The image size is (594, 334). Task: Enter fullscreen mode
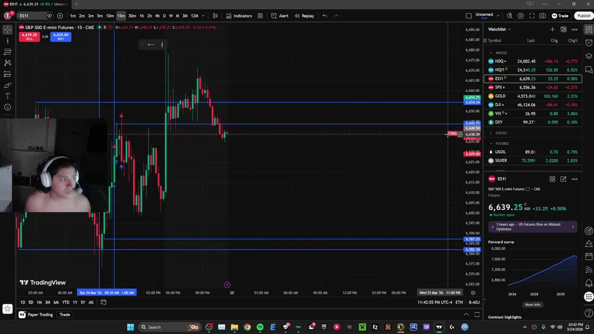[x=532, y=16]
